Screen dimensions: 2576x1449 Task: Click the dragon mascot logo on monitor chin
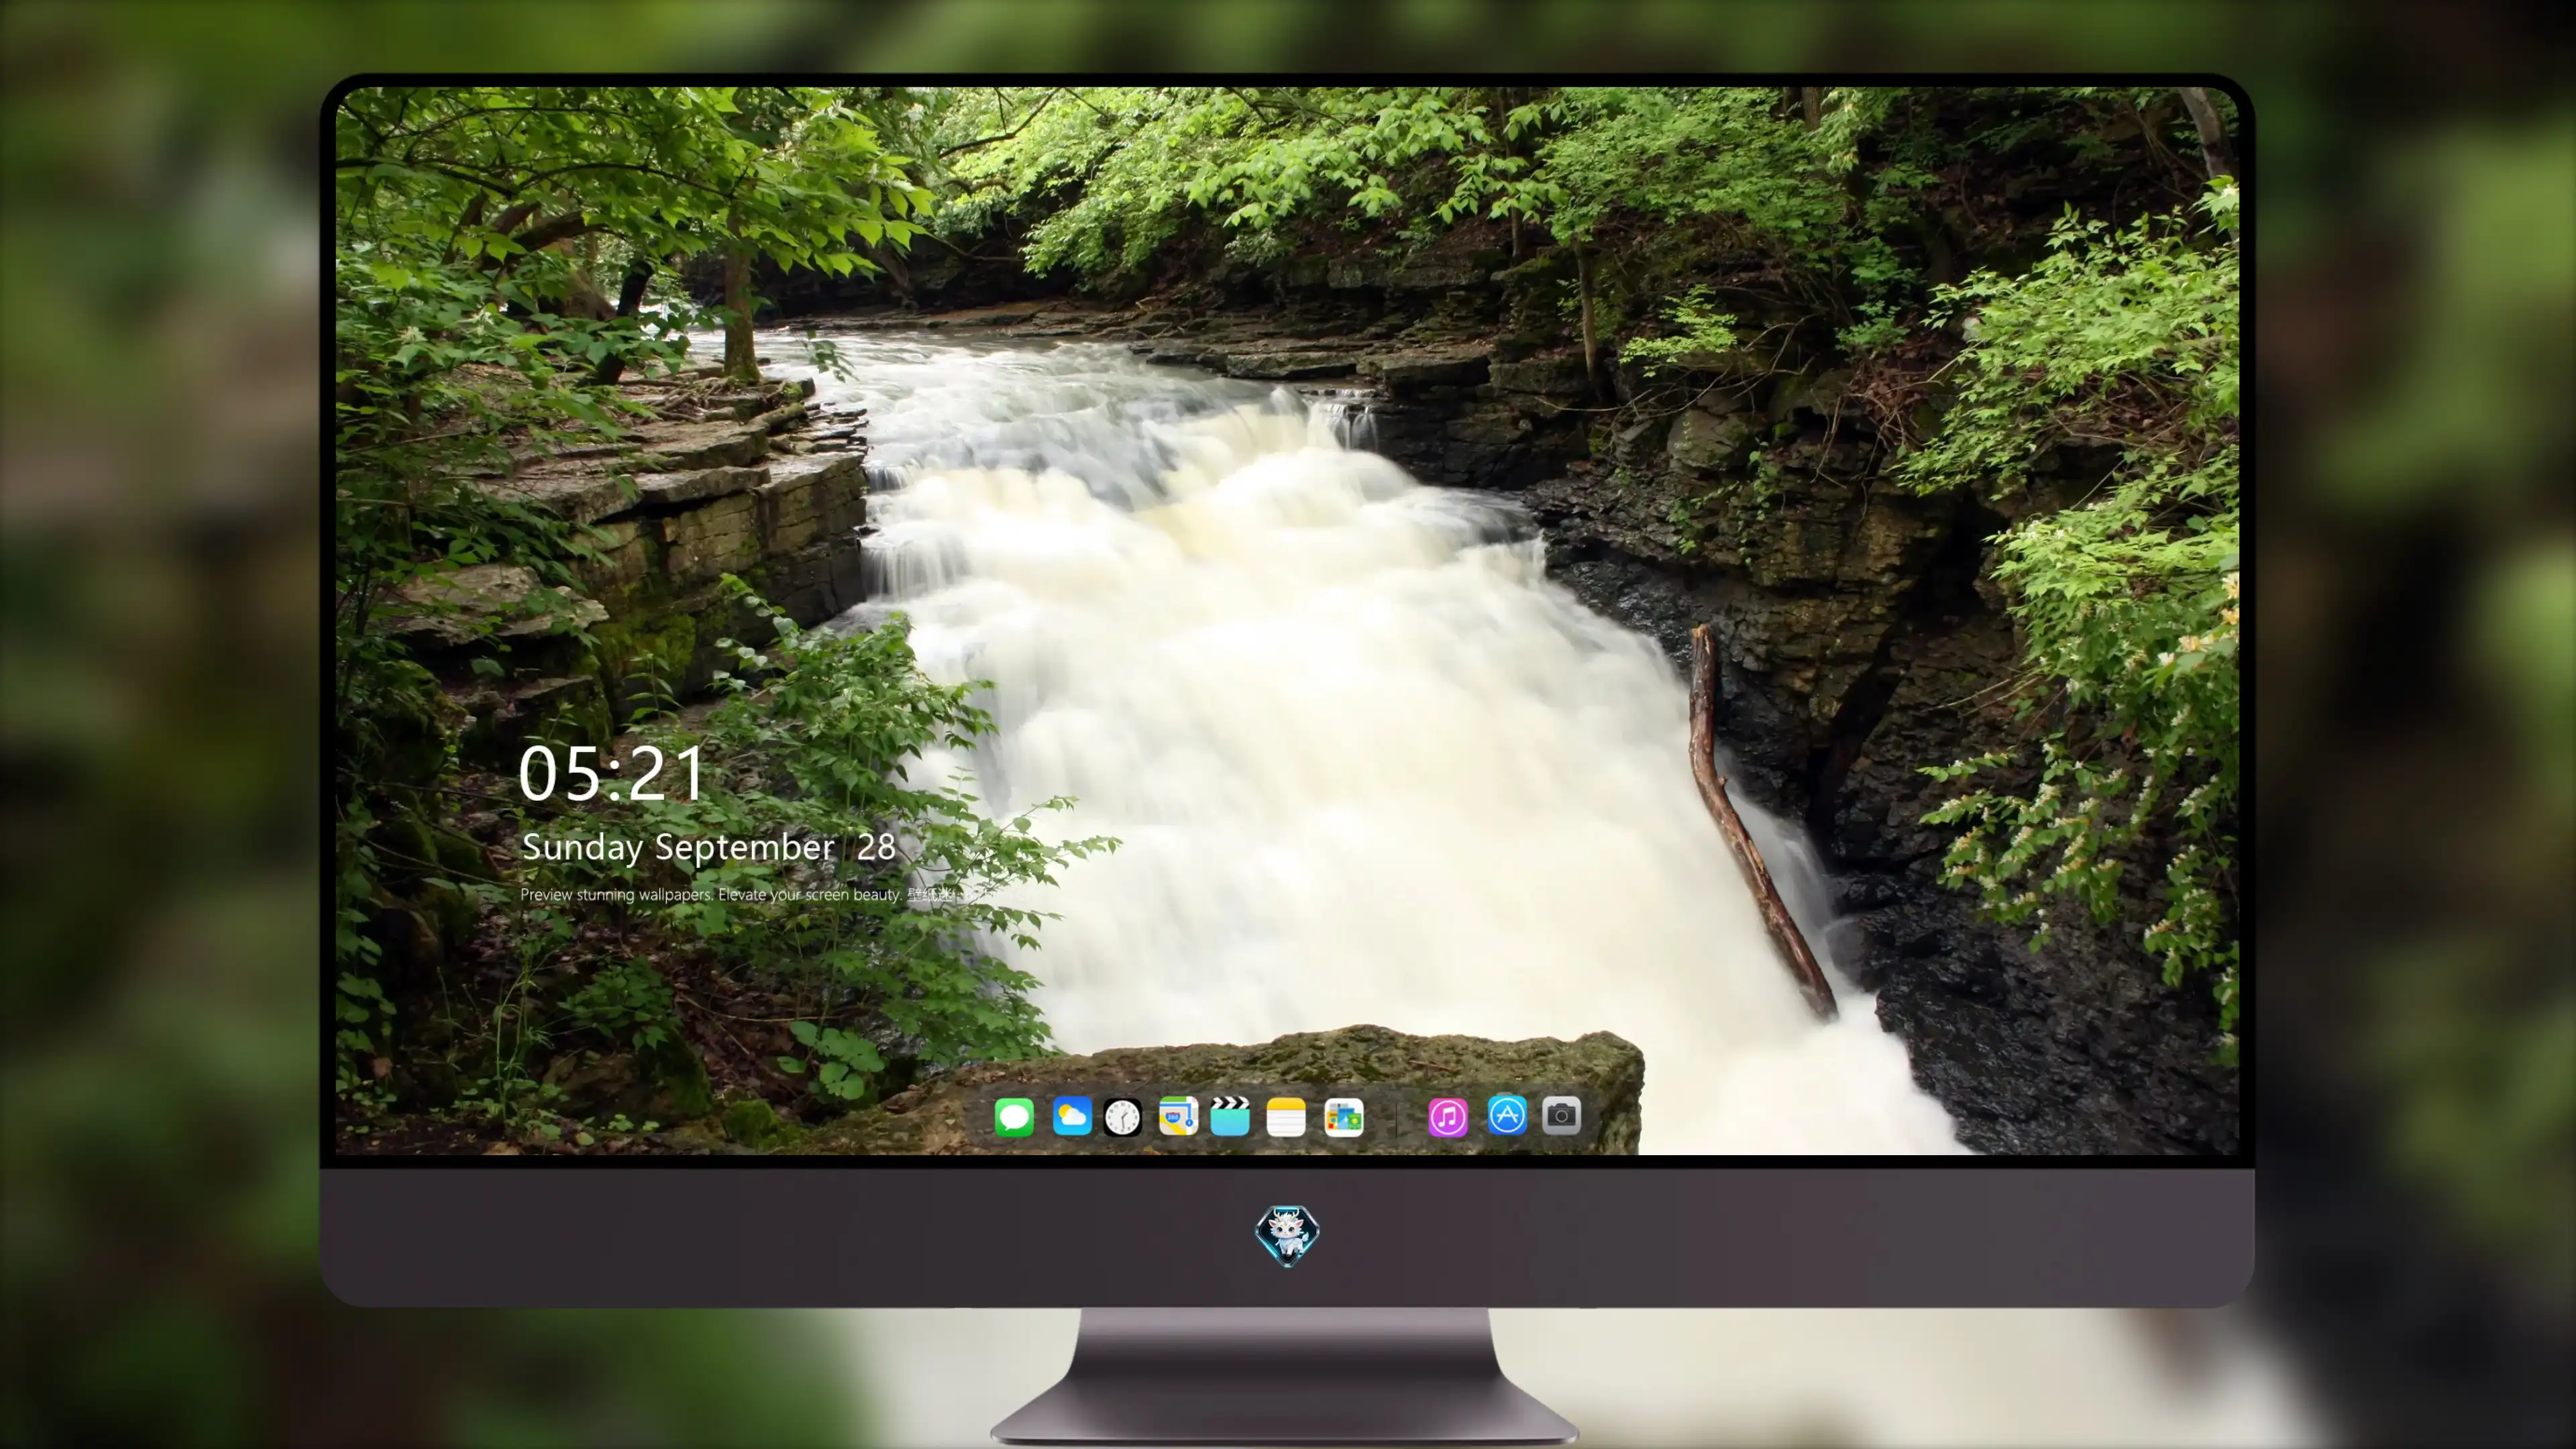[1287, 1235]
